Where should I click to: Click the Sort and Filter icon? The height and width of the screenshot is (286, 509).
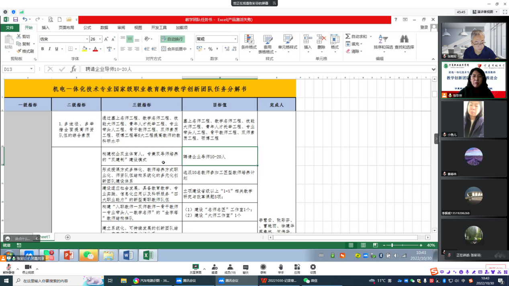tap(383, 42)
